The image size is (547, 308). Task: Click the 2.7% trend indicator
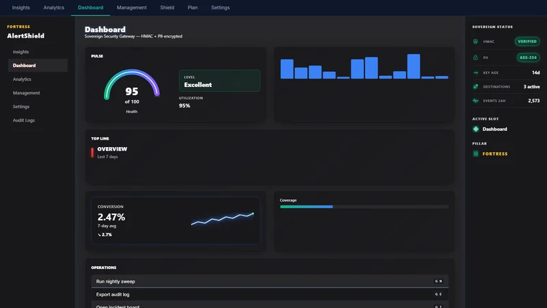pyautogui.click(x=105, y=235)
